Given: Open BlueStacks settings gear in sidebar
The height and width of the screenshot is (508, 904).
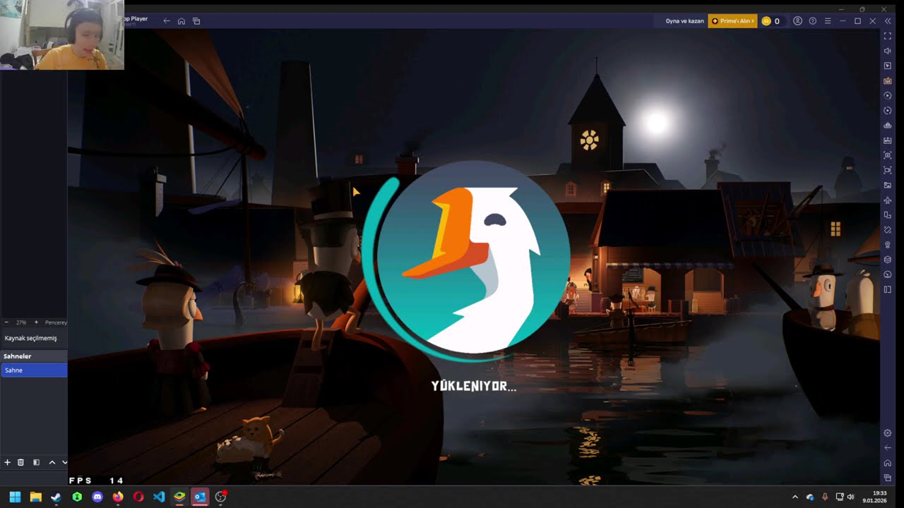Looking at the screenshot, I should tap(888, 433).
